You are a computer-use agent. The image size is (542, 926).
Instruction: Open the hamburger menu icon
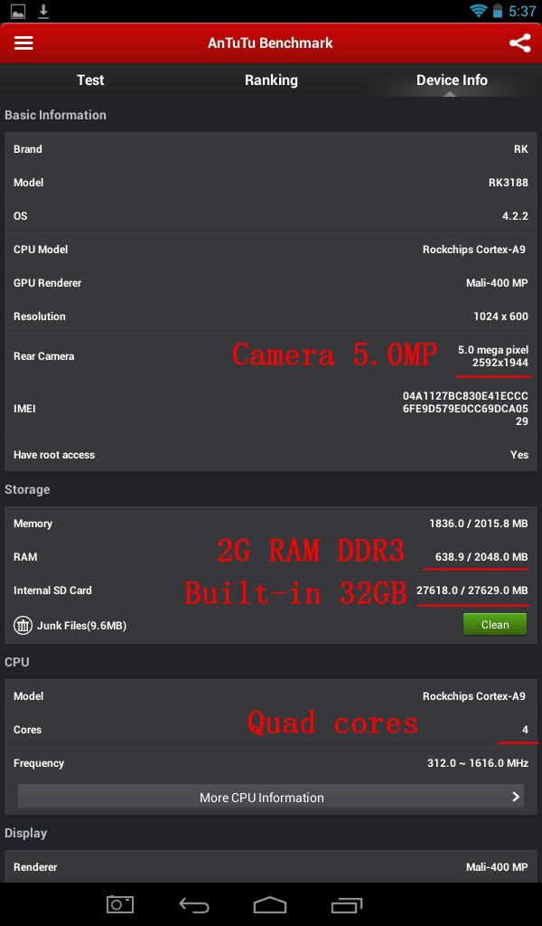(x=23, y=43)
